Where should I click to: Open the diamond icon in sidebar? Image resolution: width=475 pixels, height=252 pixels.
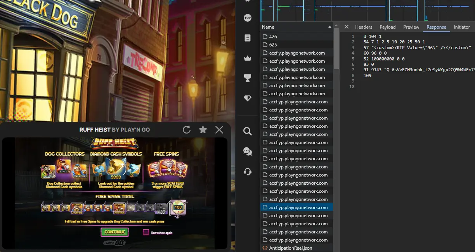(x=248, y=98)
